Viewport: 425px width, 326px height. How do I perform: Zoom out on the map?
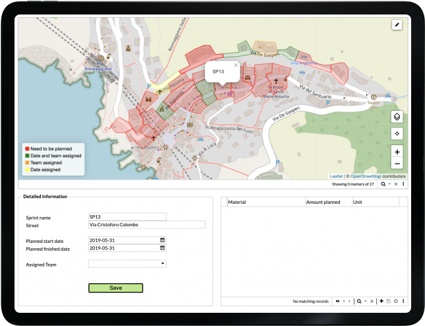pyautogui.click(x=397, y=163)
